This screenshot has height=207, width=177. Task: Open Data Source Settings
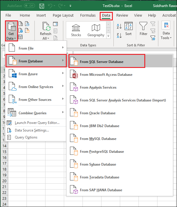click(x=36, y=130)
